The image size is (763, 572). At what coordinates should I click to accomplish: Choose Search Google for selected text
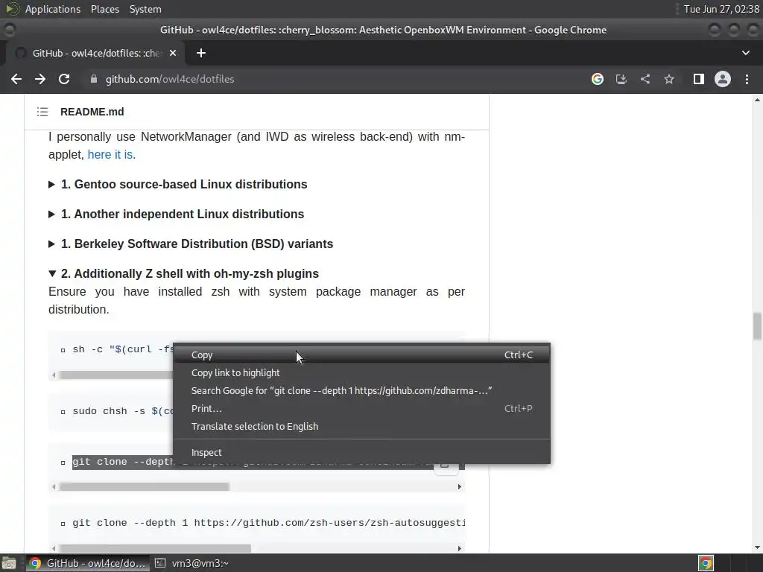(x=361, y=390)
